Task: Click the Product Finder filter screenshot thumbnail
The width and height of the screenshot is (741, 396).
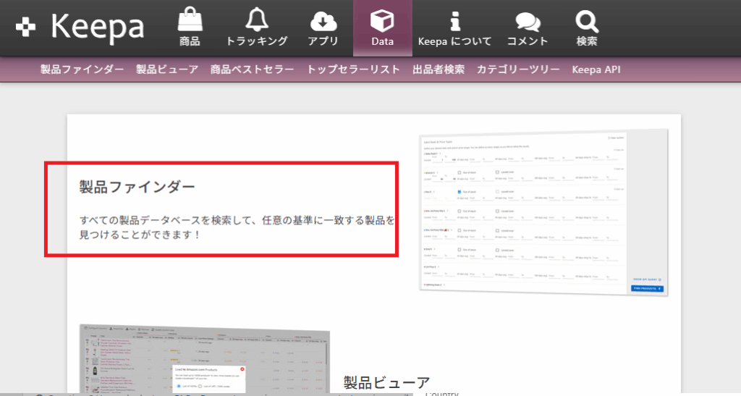Action: [x=543, y=212]
